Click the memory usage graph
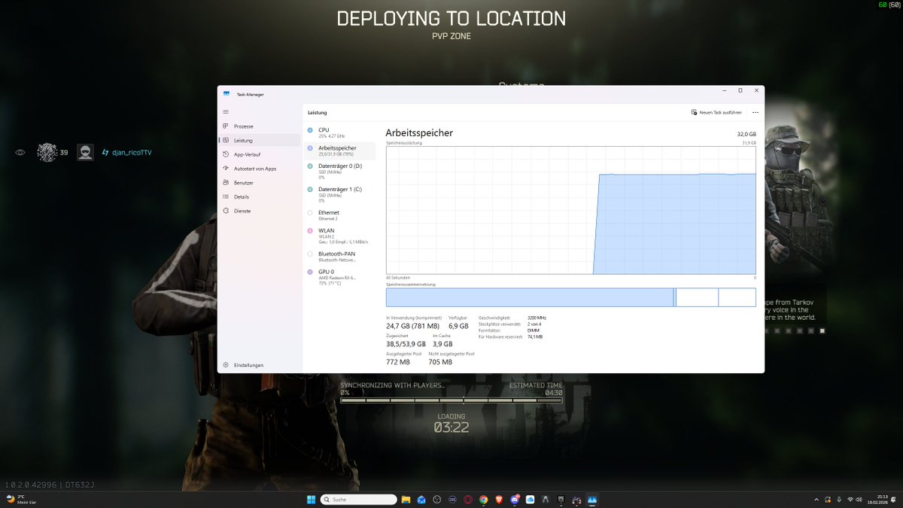This screenshot has width=903, height=508. 570,210
